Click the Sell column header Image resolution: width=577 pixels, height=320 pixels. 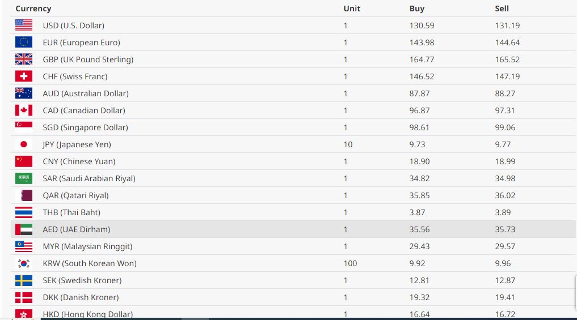pos(502,8)
